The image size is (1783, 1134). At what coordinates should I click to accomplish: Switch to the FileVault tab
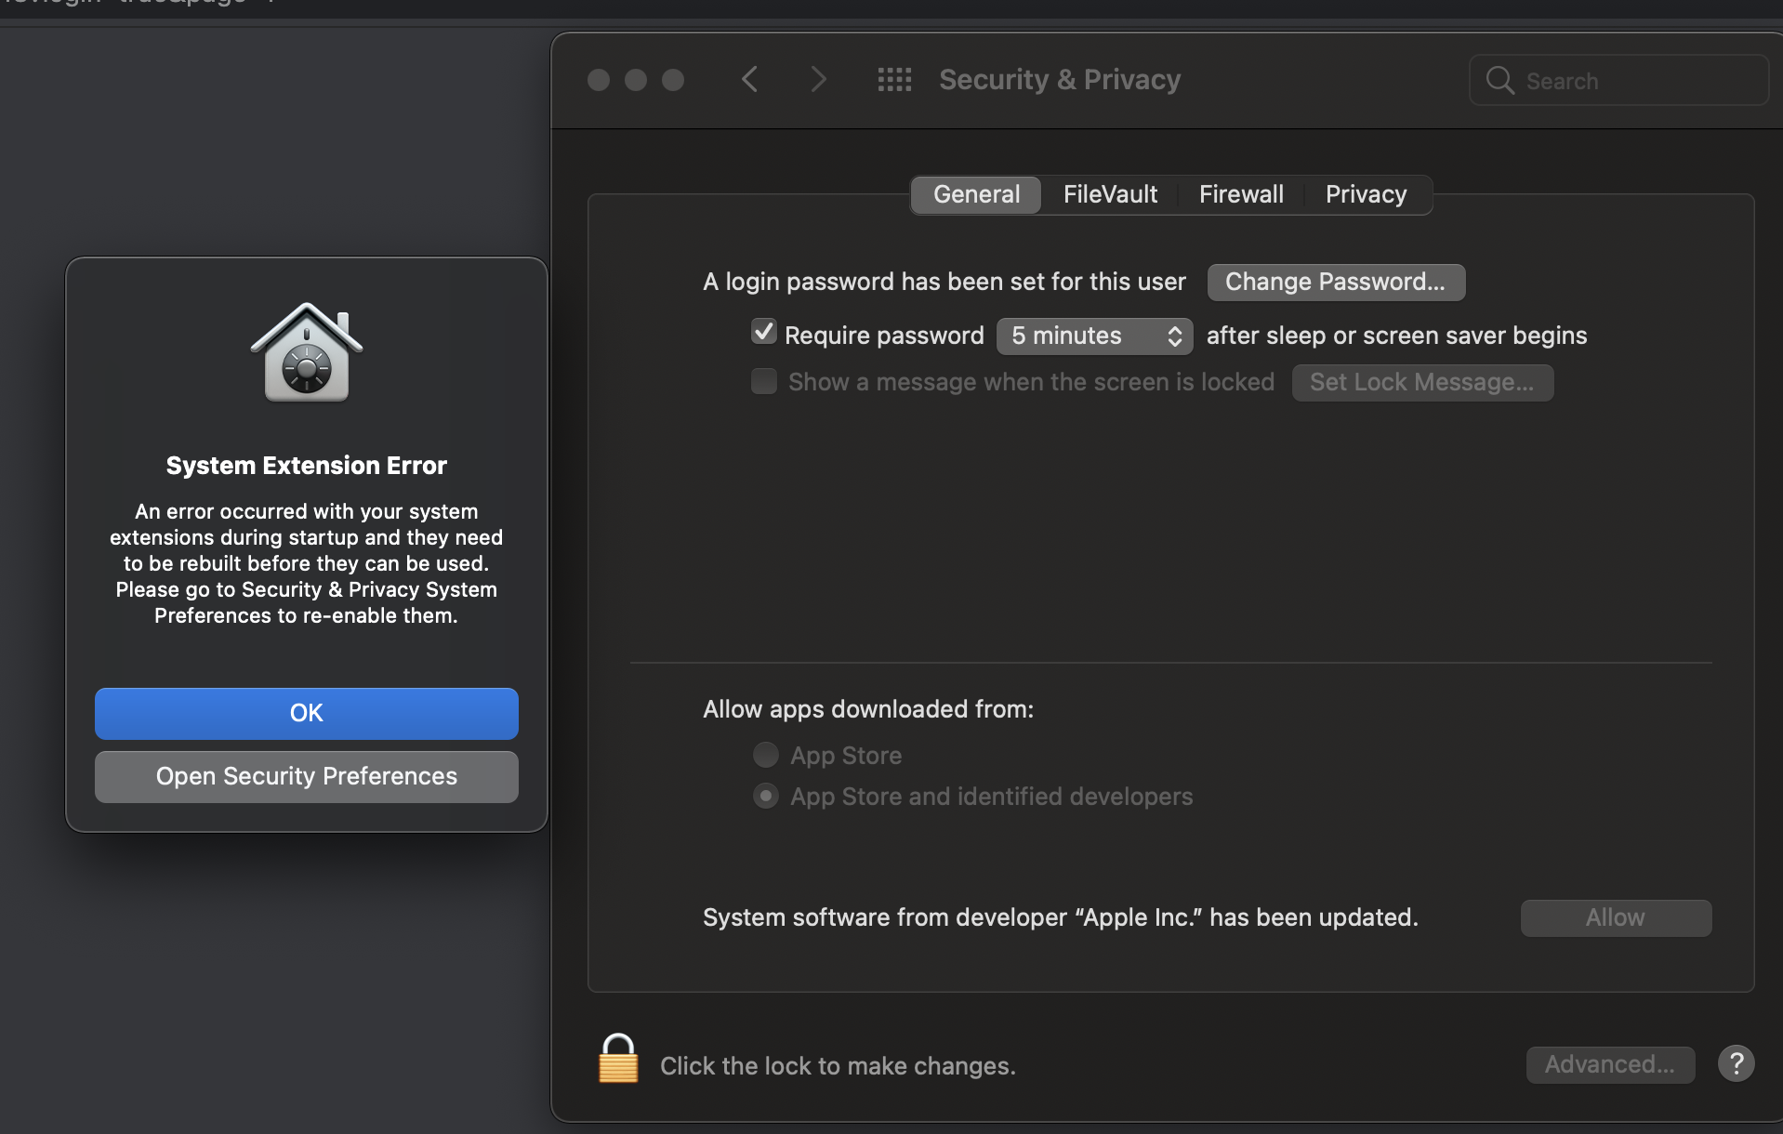click(x=1110, y=194)
